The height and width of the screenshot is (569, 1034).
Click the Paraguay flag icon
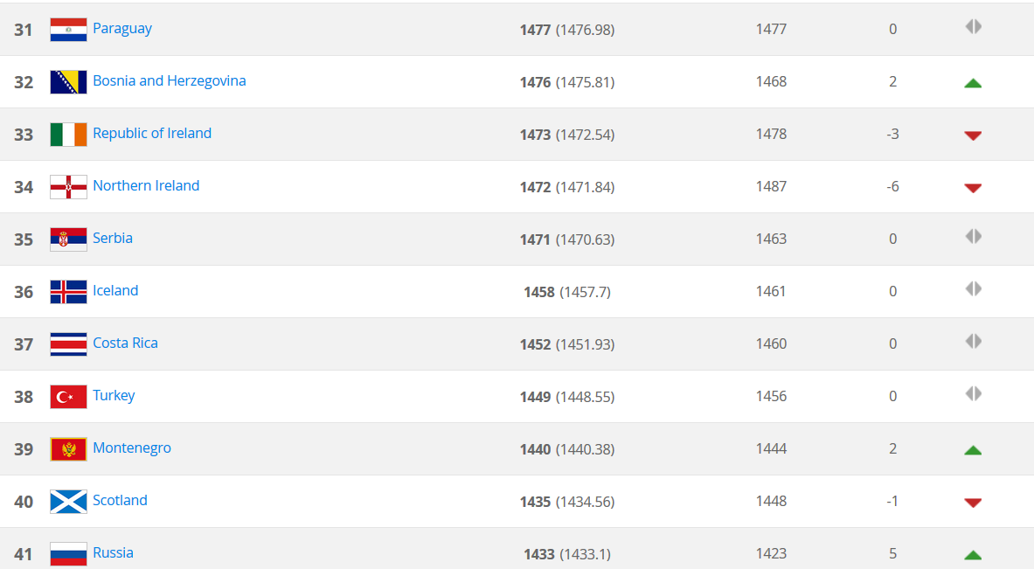click(68, 30)
